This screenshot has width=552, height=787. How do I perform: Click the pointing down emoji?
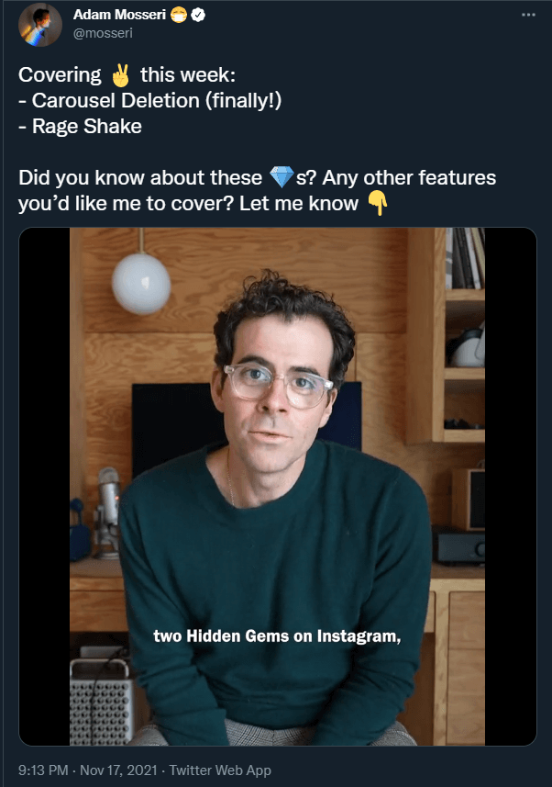(x=376, y=204)
